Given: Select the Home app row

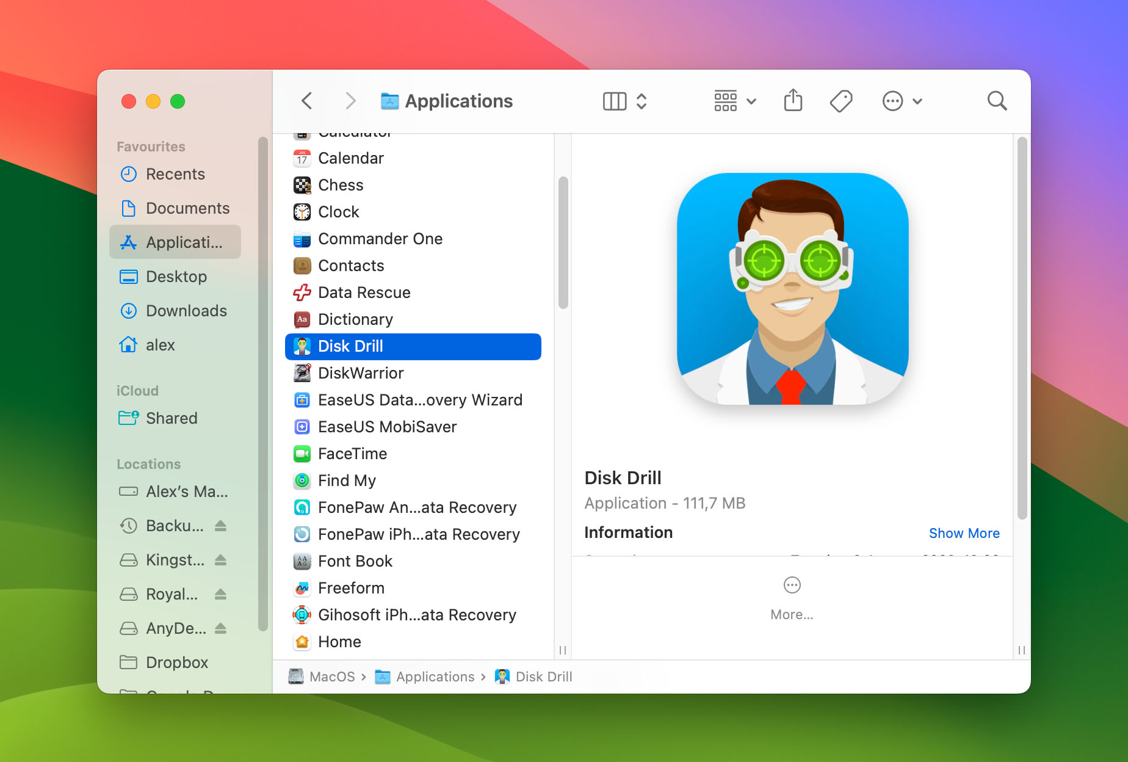Looking at the screenshot, I should (413, 642).
